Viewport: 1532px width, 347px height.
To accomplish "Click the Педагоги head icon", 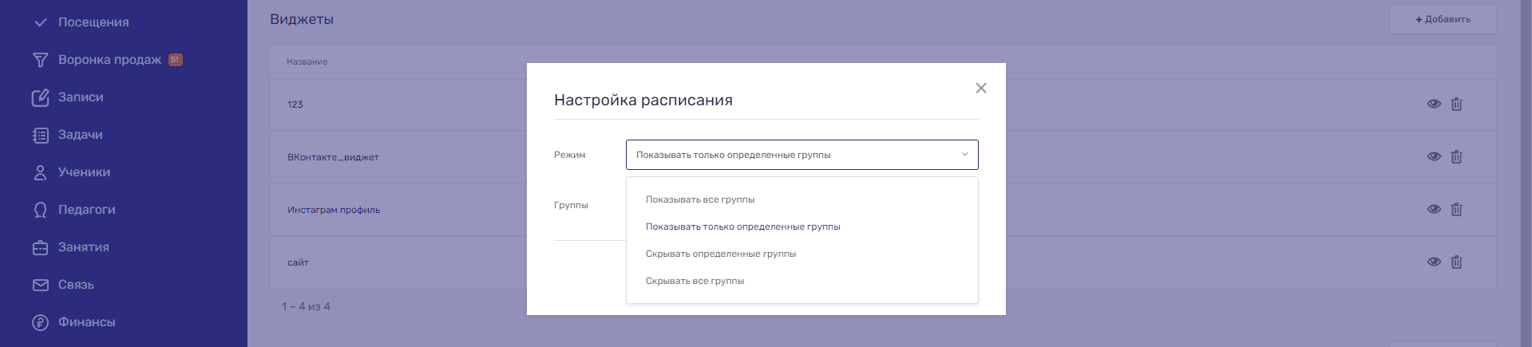I will 41,210.
